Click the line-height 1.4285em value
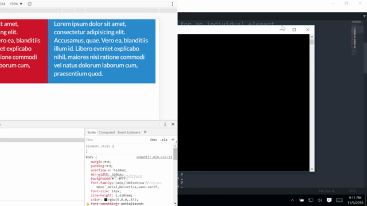 (124, 195)
